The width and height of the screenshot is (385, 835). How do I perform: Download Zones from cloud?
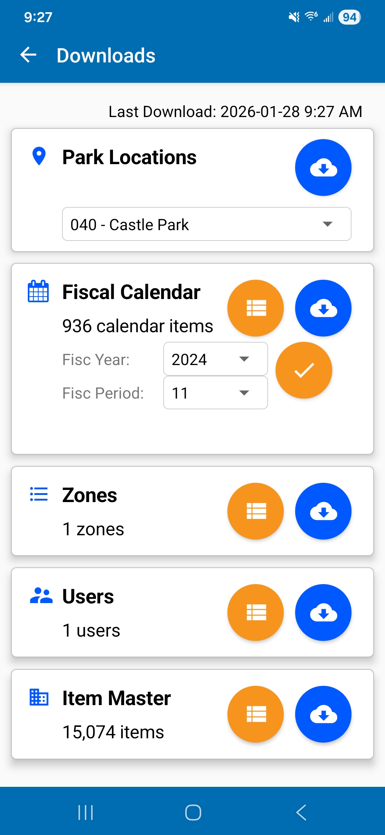tap(323, 511)
